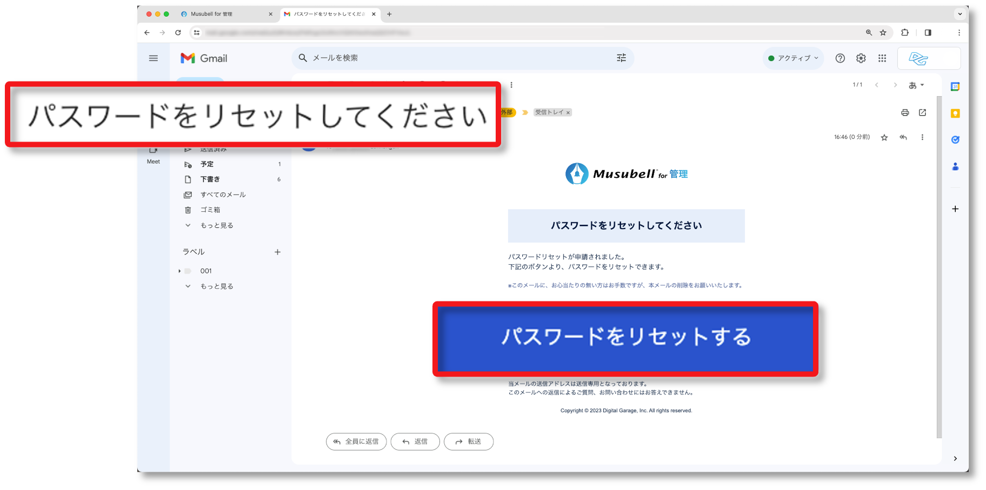Open email in new window icon

(922, 112)
